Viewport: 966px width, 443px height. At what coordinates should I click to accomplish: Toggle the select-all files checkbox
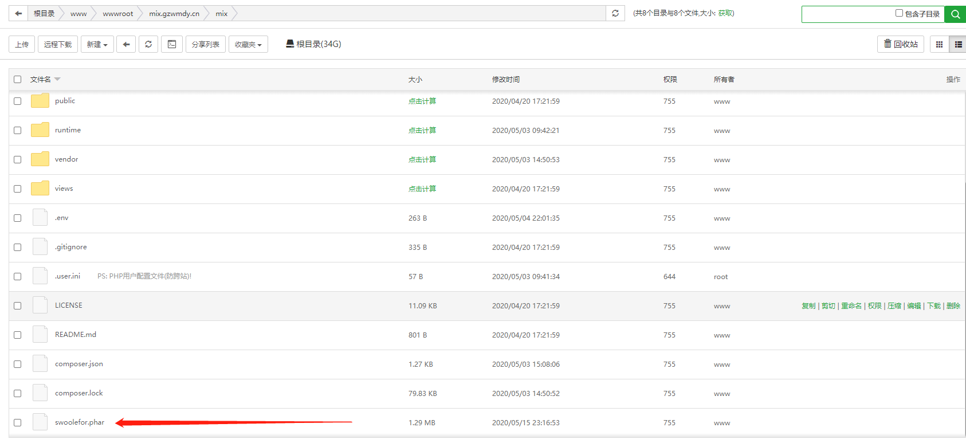click(x=18, y=80)
